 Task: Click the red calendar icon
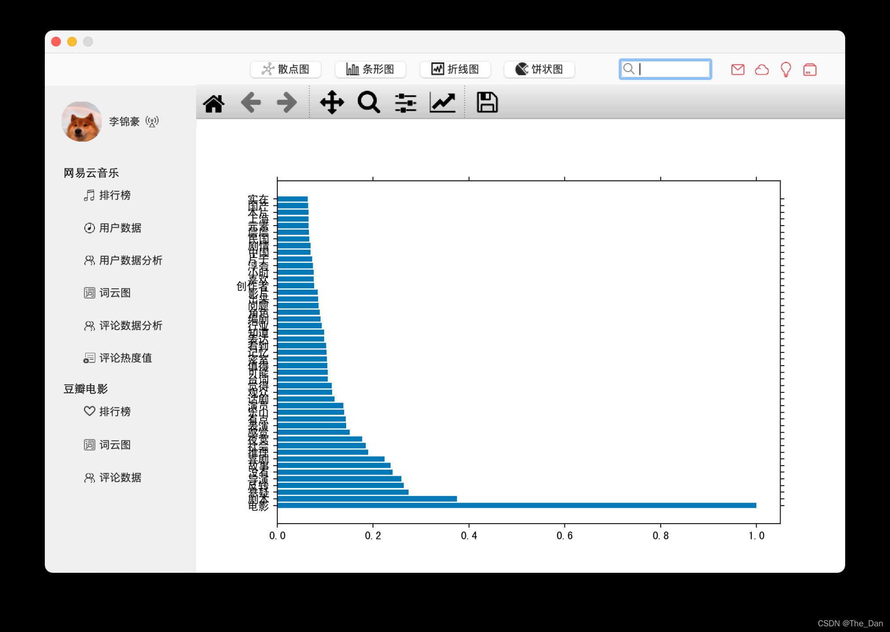coord(810,69)
